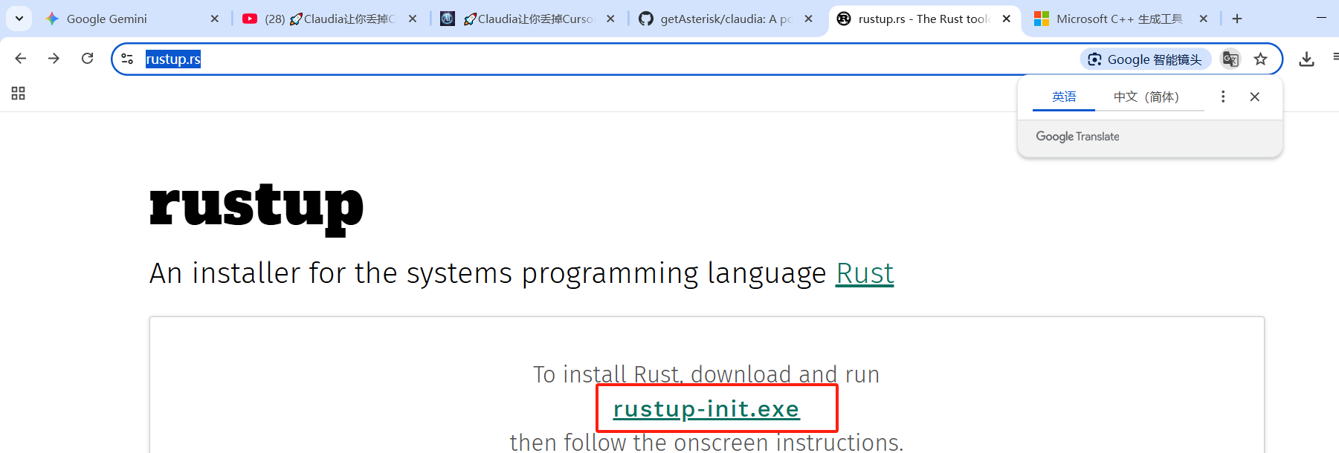
Task: Close the getAsterisk/claudia tab
Action: 808,19
